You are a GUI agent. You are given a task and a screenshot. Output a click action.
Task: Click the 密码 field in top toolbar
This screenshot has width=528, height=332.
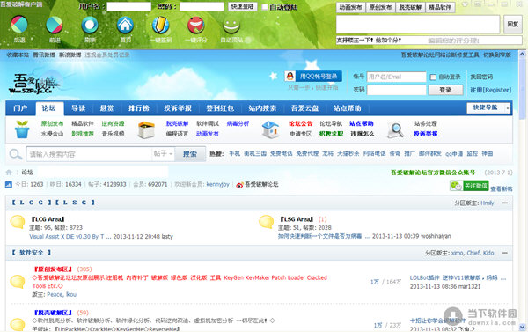202,7
